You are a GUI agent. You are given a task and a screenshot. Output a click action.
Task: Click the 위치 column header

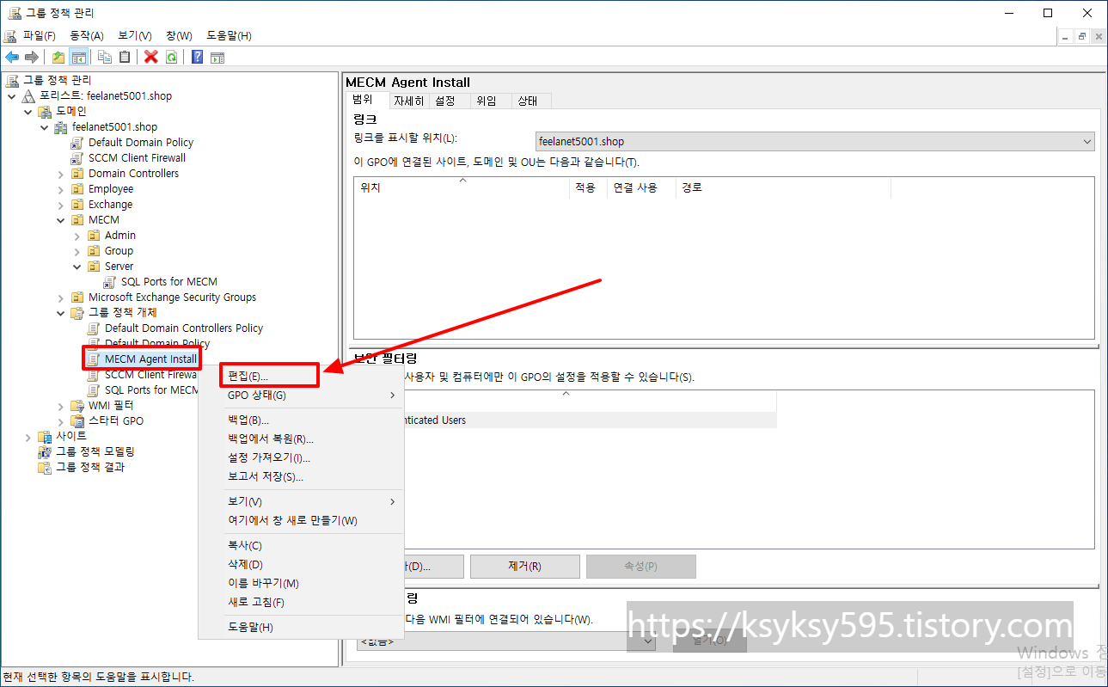pyautogui.click(x=461, y=187)
